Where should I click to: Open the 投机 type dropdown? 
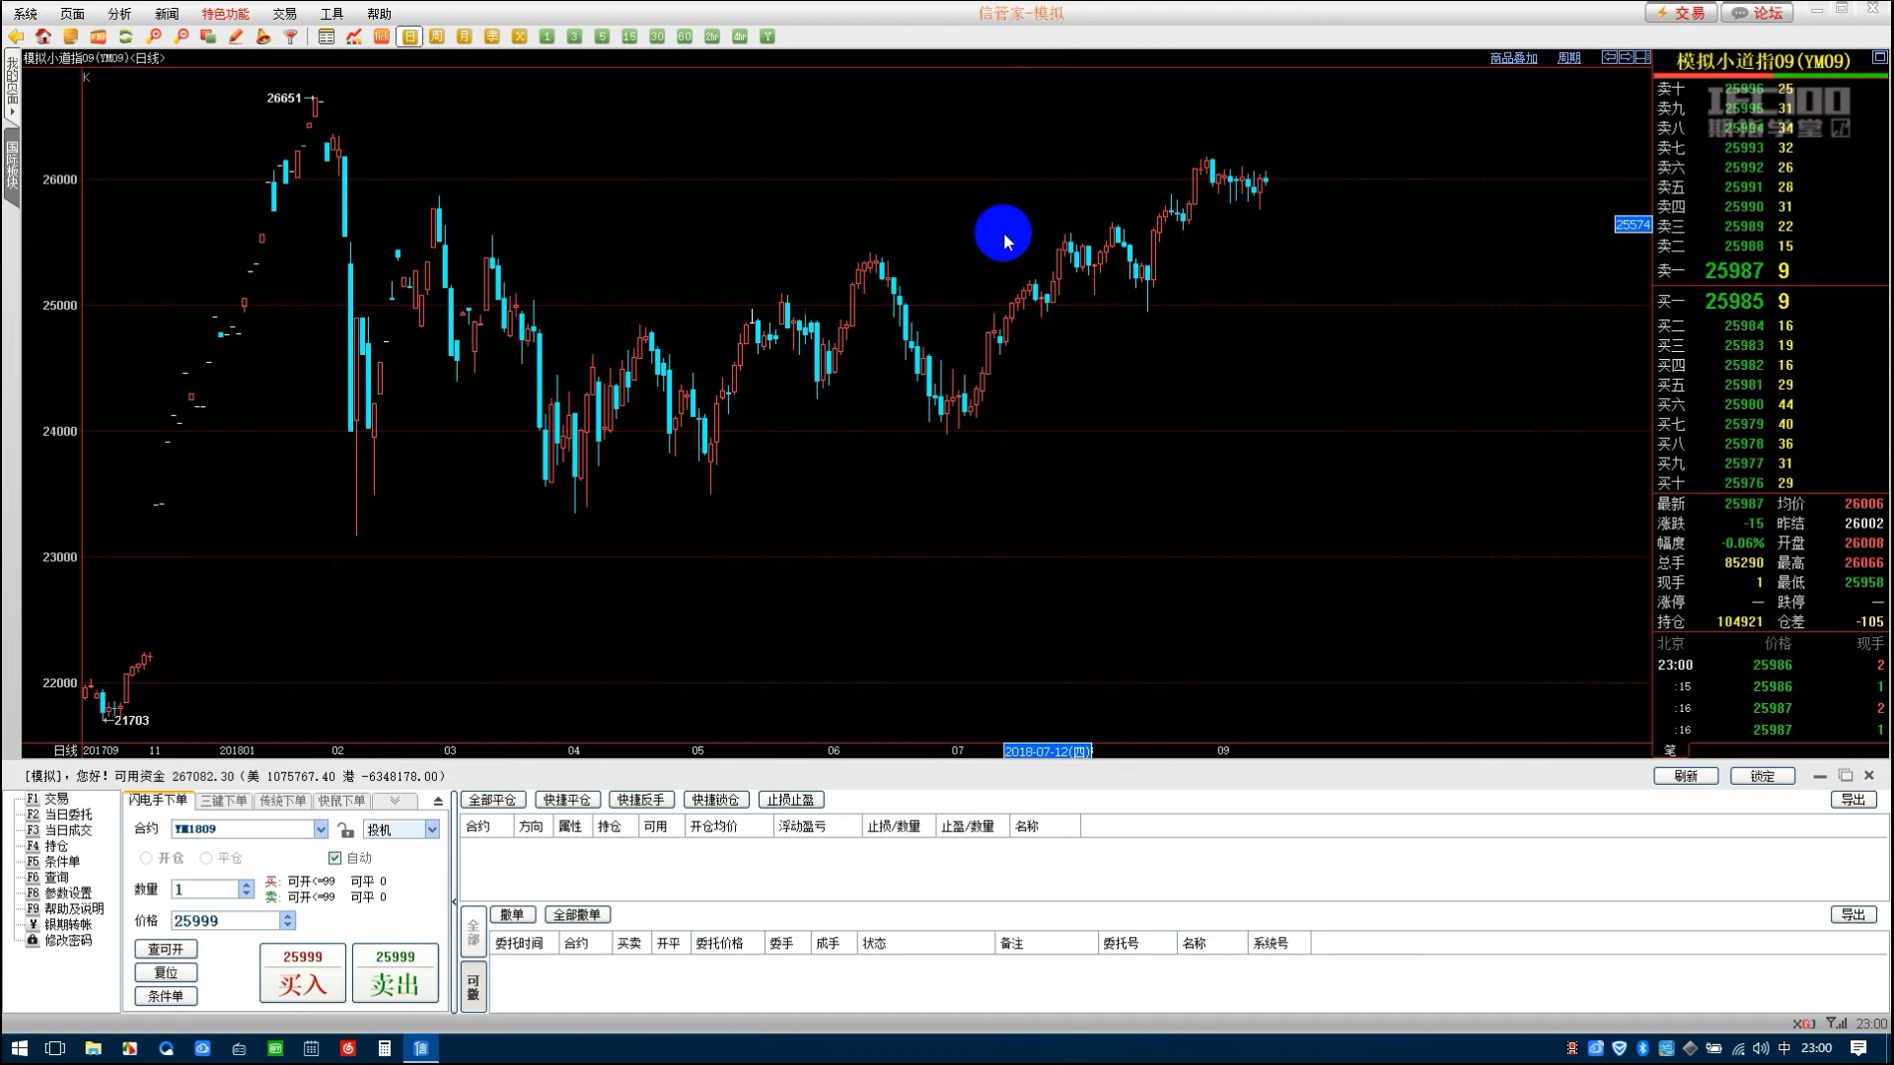[x=432, y=829]
